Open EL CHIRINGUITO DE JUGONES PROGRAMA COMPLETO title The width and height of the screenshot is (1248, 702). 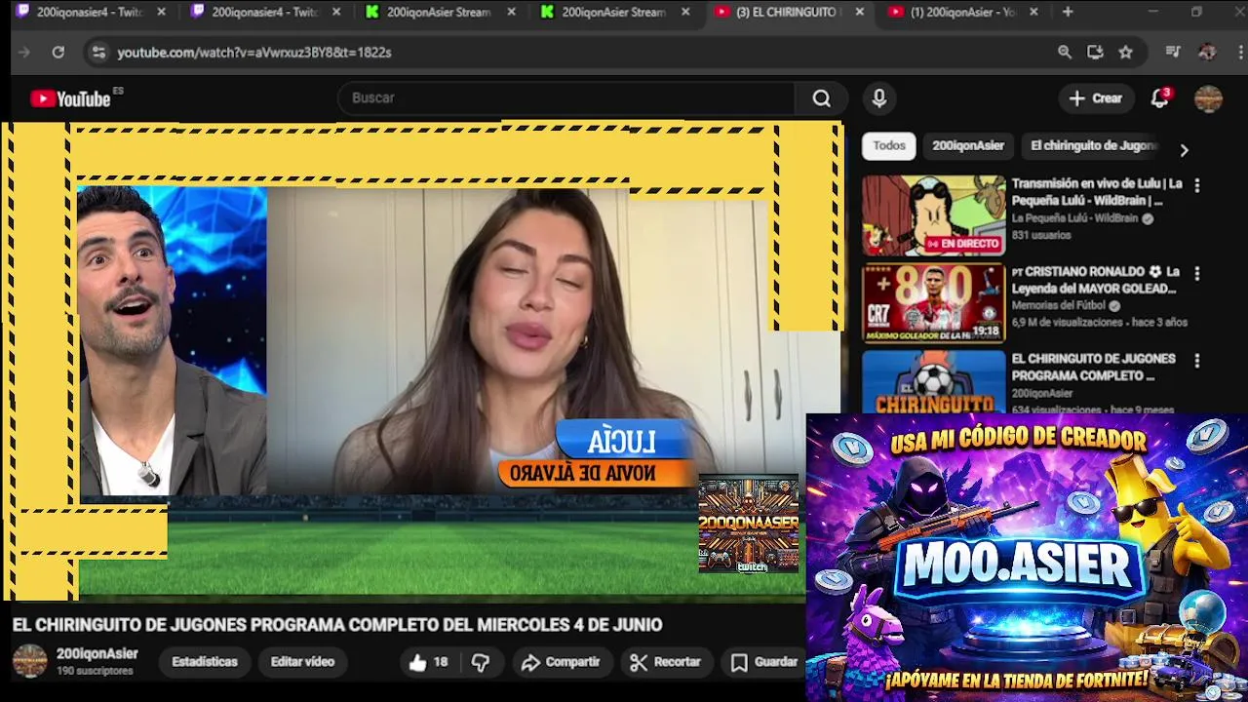pyautogui.click(x=1093, y=368)
